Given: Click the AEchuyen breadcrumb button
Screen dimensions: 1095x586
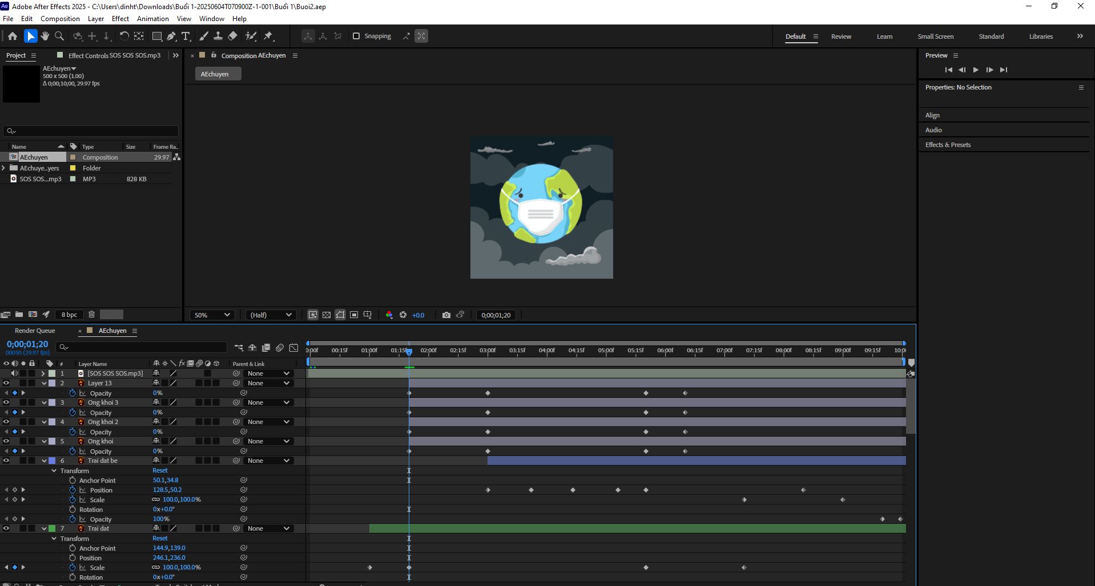Looking at the screenshot, I should tap(218, 74).
